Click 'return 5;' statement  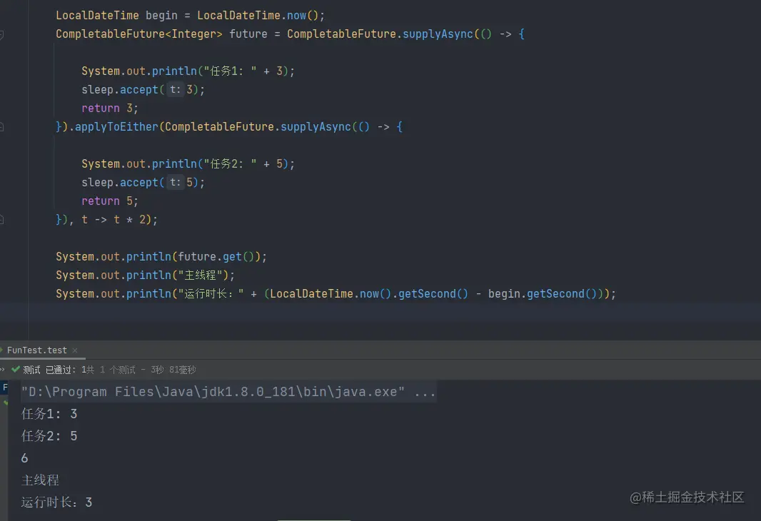point(110,201)
